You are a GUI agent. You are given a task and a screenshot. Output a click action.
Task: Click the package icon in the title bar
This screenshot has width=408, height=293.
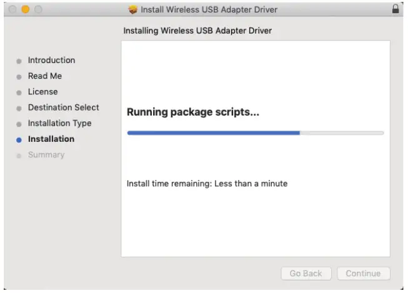132,9
